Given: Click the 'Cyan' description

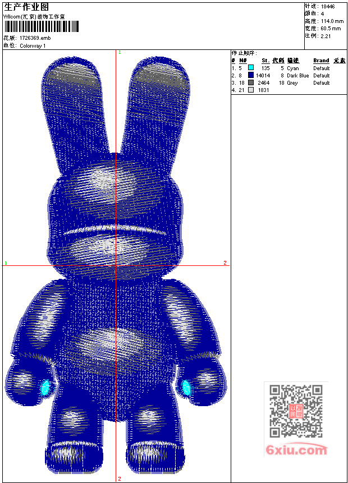Looking at the screenshot, I should pyautogui.click(x=293, y=68).
